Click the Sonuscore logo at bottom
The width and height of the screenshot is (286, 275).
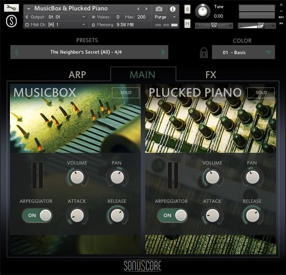point(143,266)
